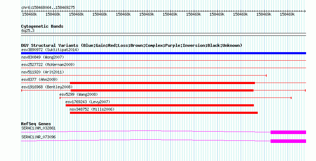Select the nsv830849 (Wong2007) variant line

(x=163, y=60)
